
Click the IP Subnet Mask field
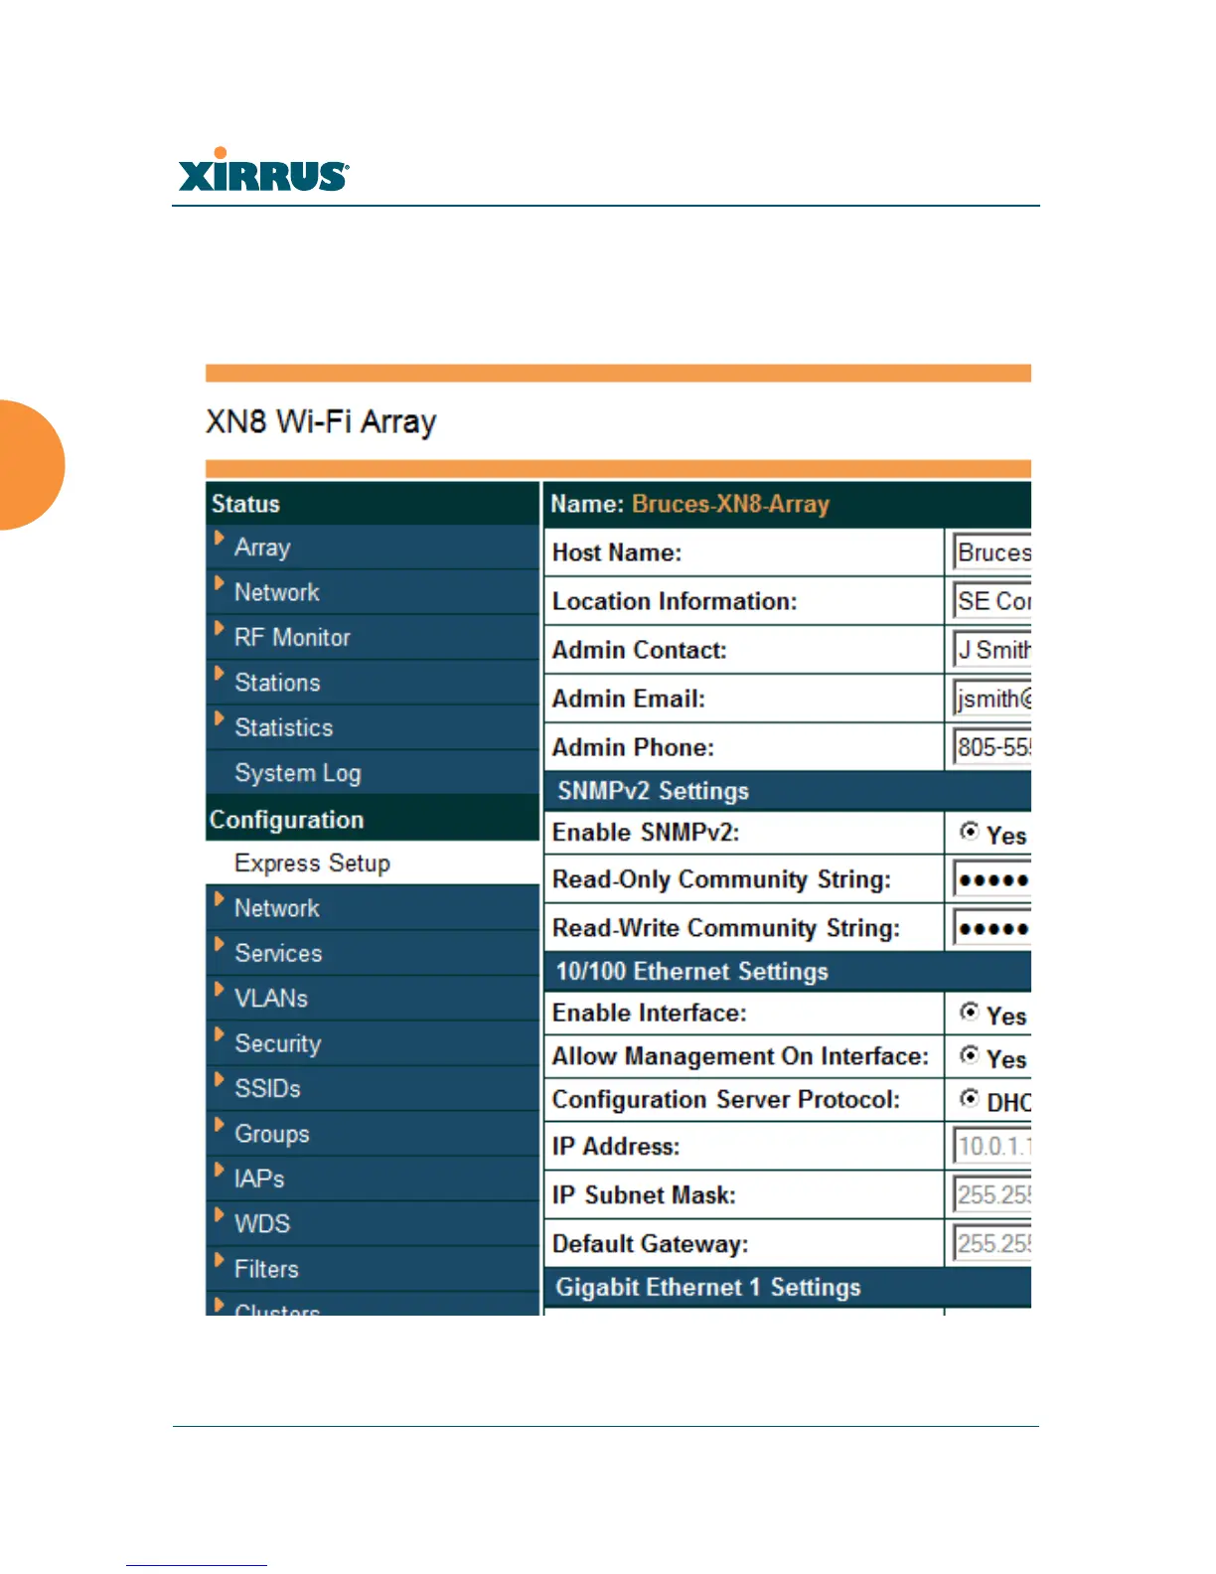point(991,1194)
